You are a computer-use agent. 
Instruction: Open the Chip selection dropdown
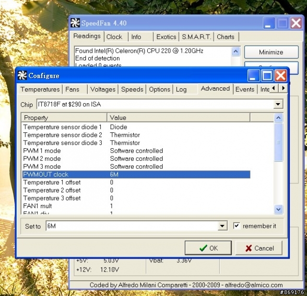(278, 104)
